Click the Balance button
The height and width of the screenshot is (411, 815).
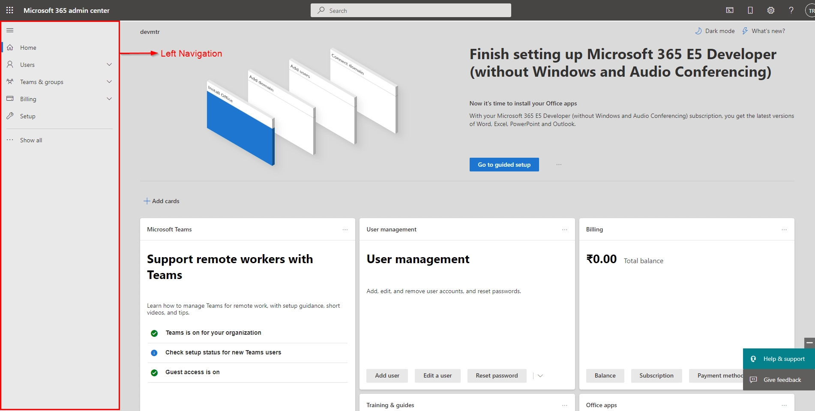[x=605, y=376]
